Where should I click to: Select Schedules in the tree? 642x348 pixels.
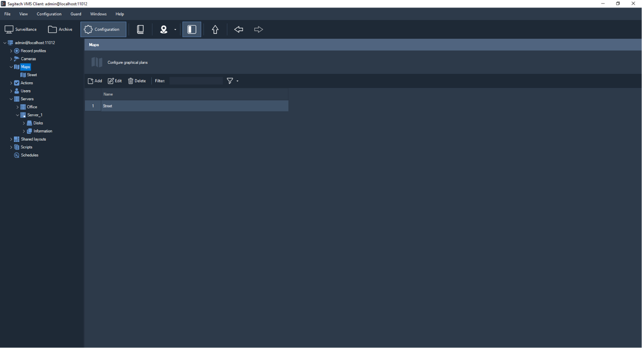coord(30,155)
